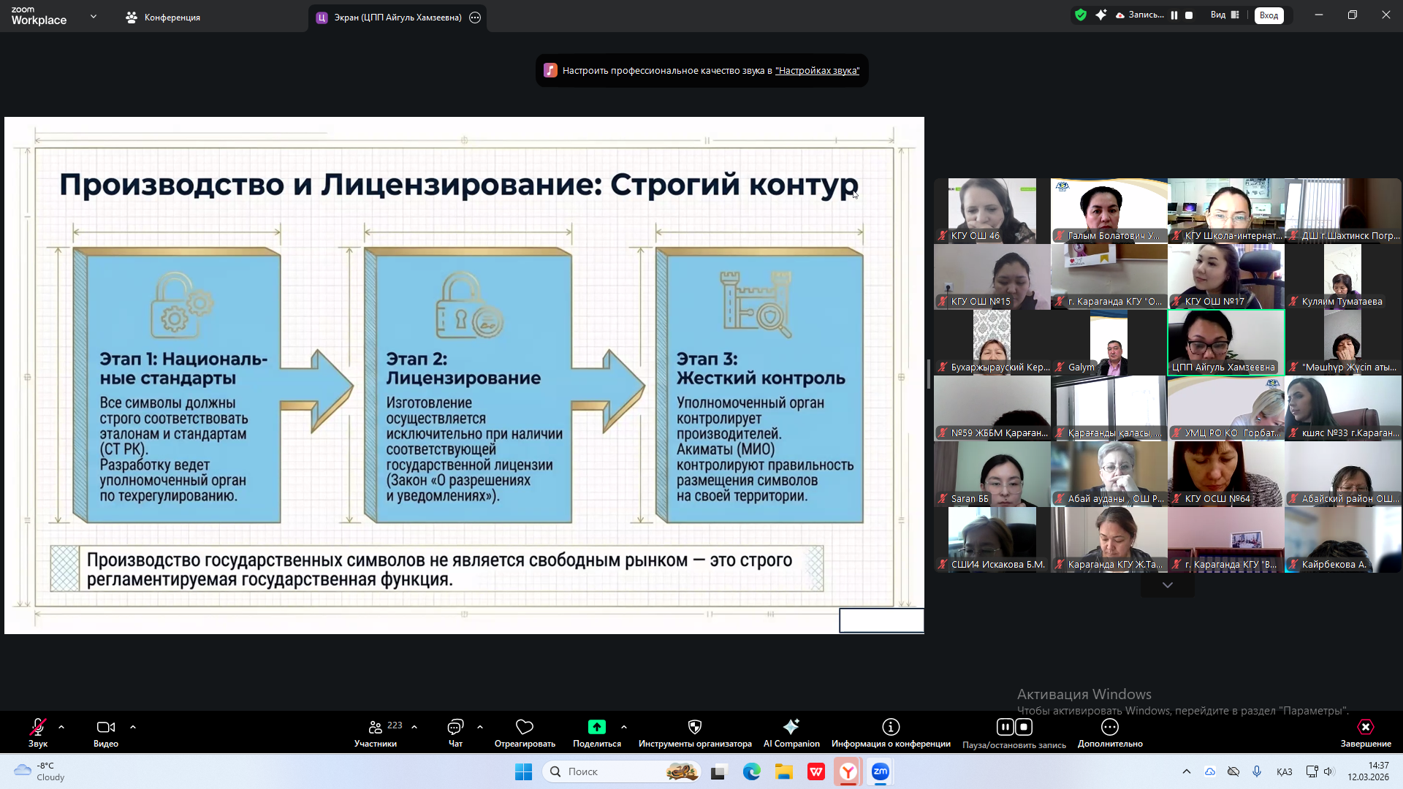Image resolution: width=1403 pixels, height=789 pixels.
Task: Open Инструменты организатора shield icon
Action: [x=695, y=727]
